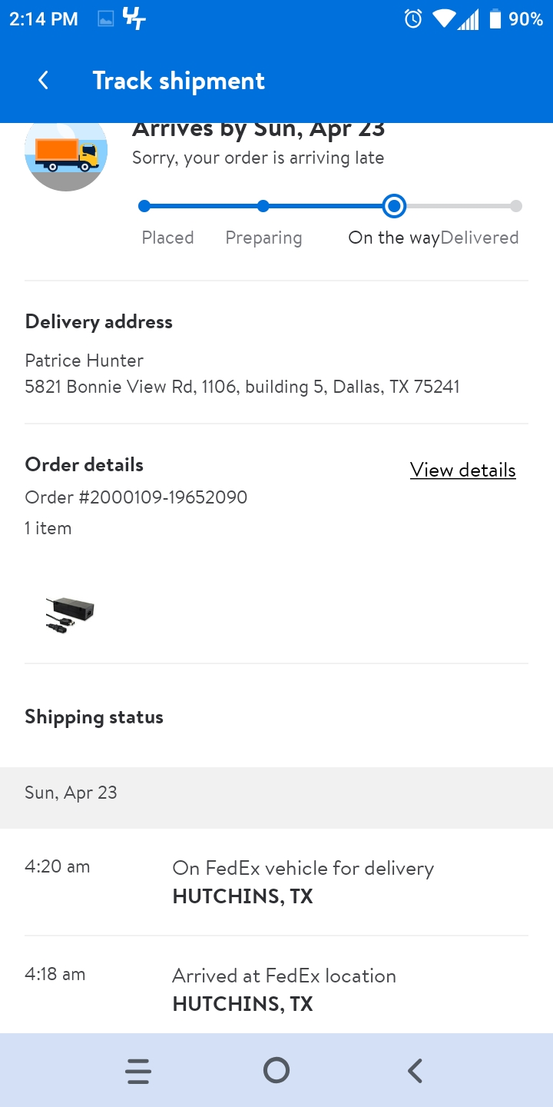The image size is (553, 1107).
Task: Tap the 'Delivered' progress step dot
Action: (516, 206)
